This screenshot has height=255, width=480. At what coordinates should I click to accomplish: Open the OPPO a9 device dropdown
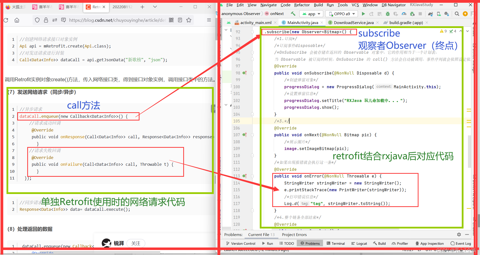click(342, 14)
